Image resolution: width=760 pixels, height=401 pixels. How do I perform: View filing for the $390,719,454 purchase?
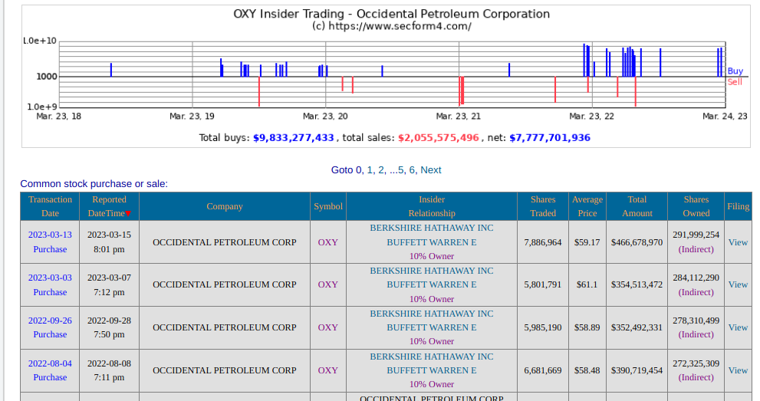738,370
